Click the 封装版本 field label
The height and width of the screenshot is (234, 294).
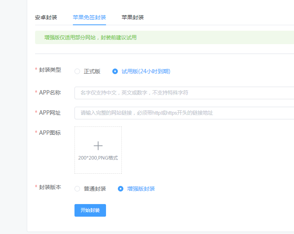pos(50,187)
